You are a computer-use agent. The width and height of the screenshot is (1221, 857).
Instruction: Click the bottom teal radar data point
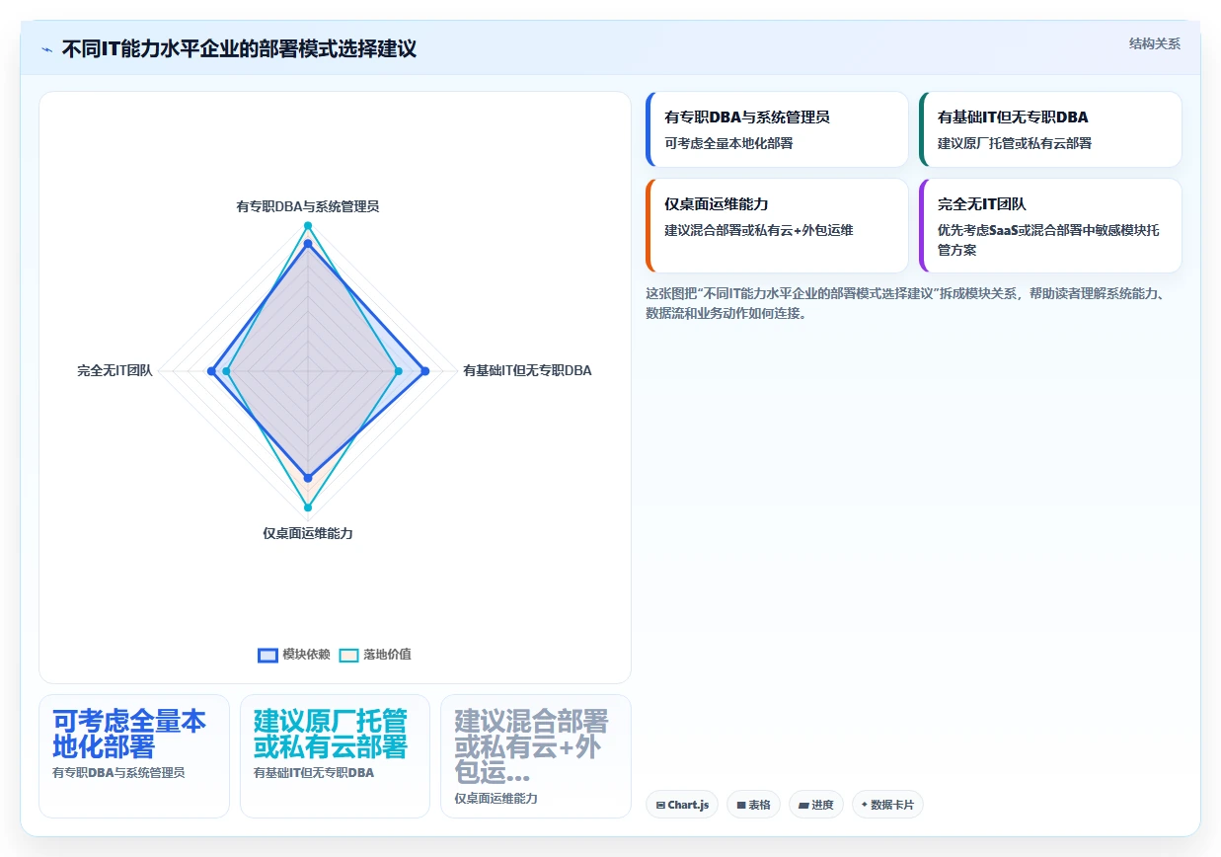pyautogui.click(x=308, y=507)
